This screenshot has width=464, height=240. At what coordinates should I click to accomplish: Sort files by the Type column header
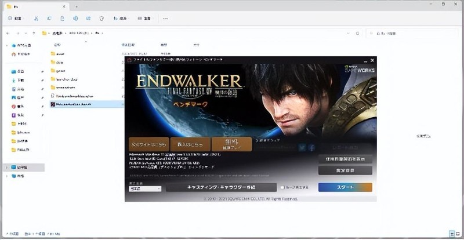tap(164, 45)
